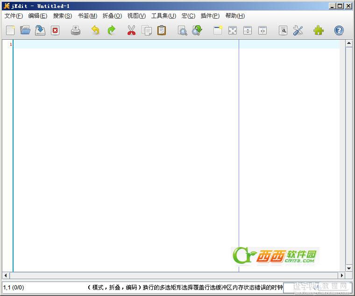Open the 插件(P) menu

[x=210, y=16]
